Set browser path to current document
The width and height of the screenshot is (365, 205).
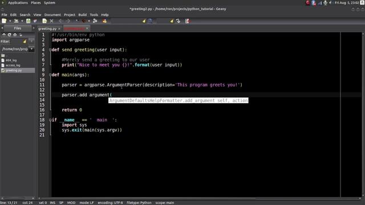click(21, 35)
